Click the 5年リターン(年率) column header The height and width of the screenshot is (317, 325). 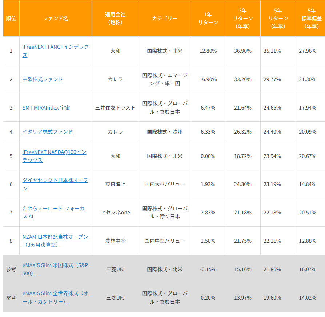pos(278,19)
